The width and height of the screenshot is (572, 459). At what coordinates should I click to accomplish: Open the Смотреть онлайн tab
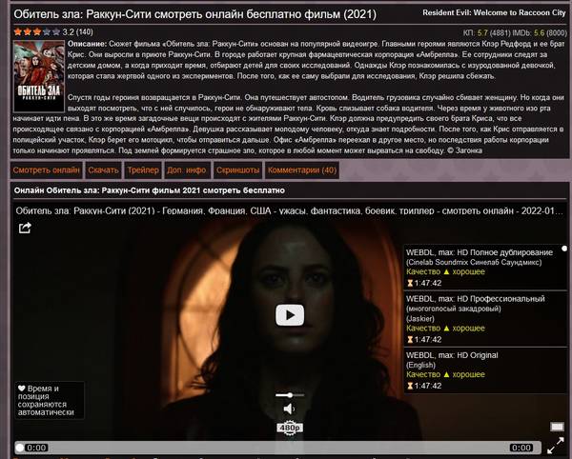[x=47, y=170]
